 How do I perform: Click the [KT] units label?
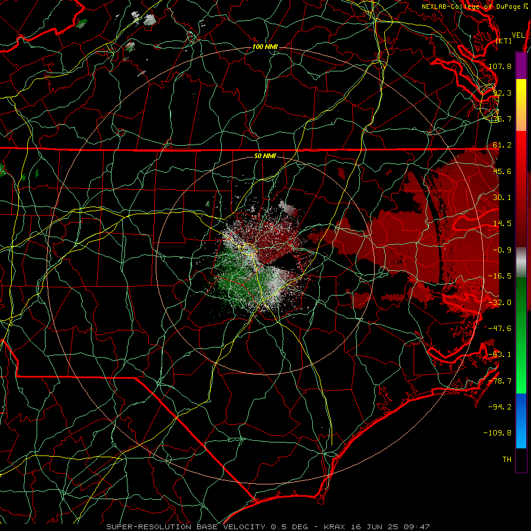tap(504, 41)
